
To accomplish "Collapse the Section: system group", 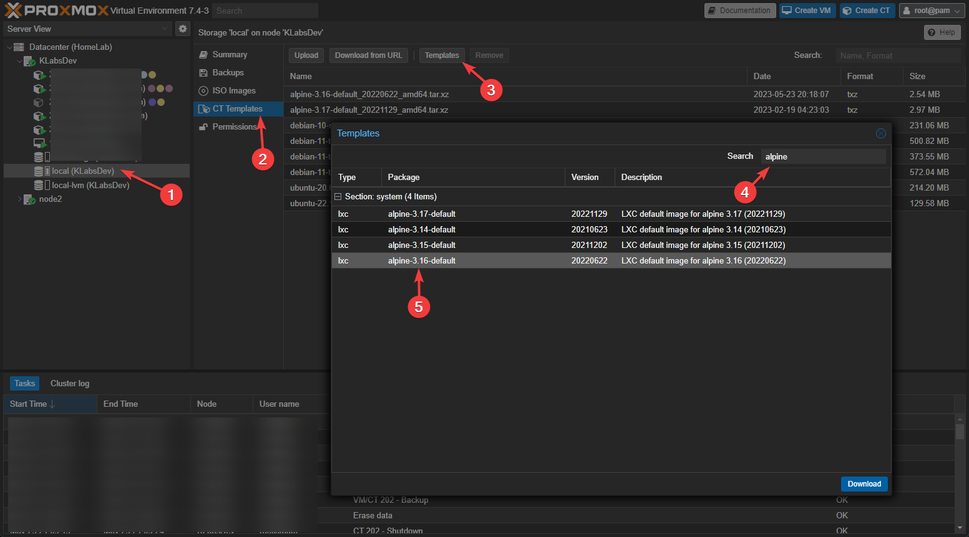I will [x=338, y=196].
